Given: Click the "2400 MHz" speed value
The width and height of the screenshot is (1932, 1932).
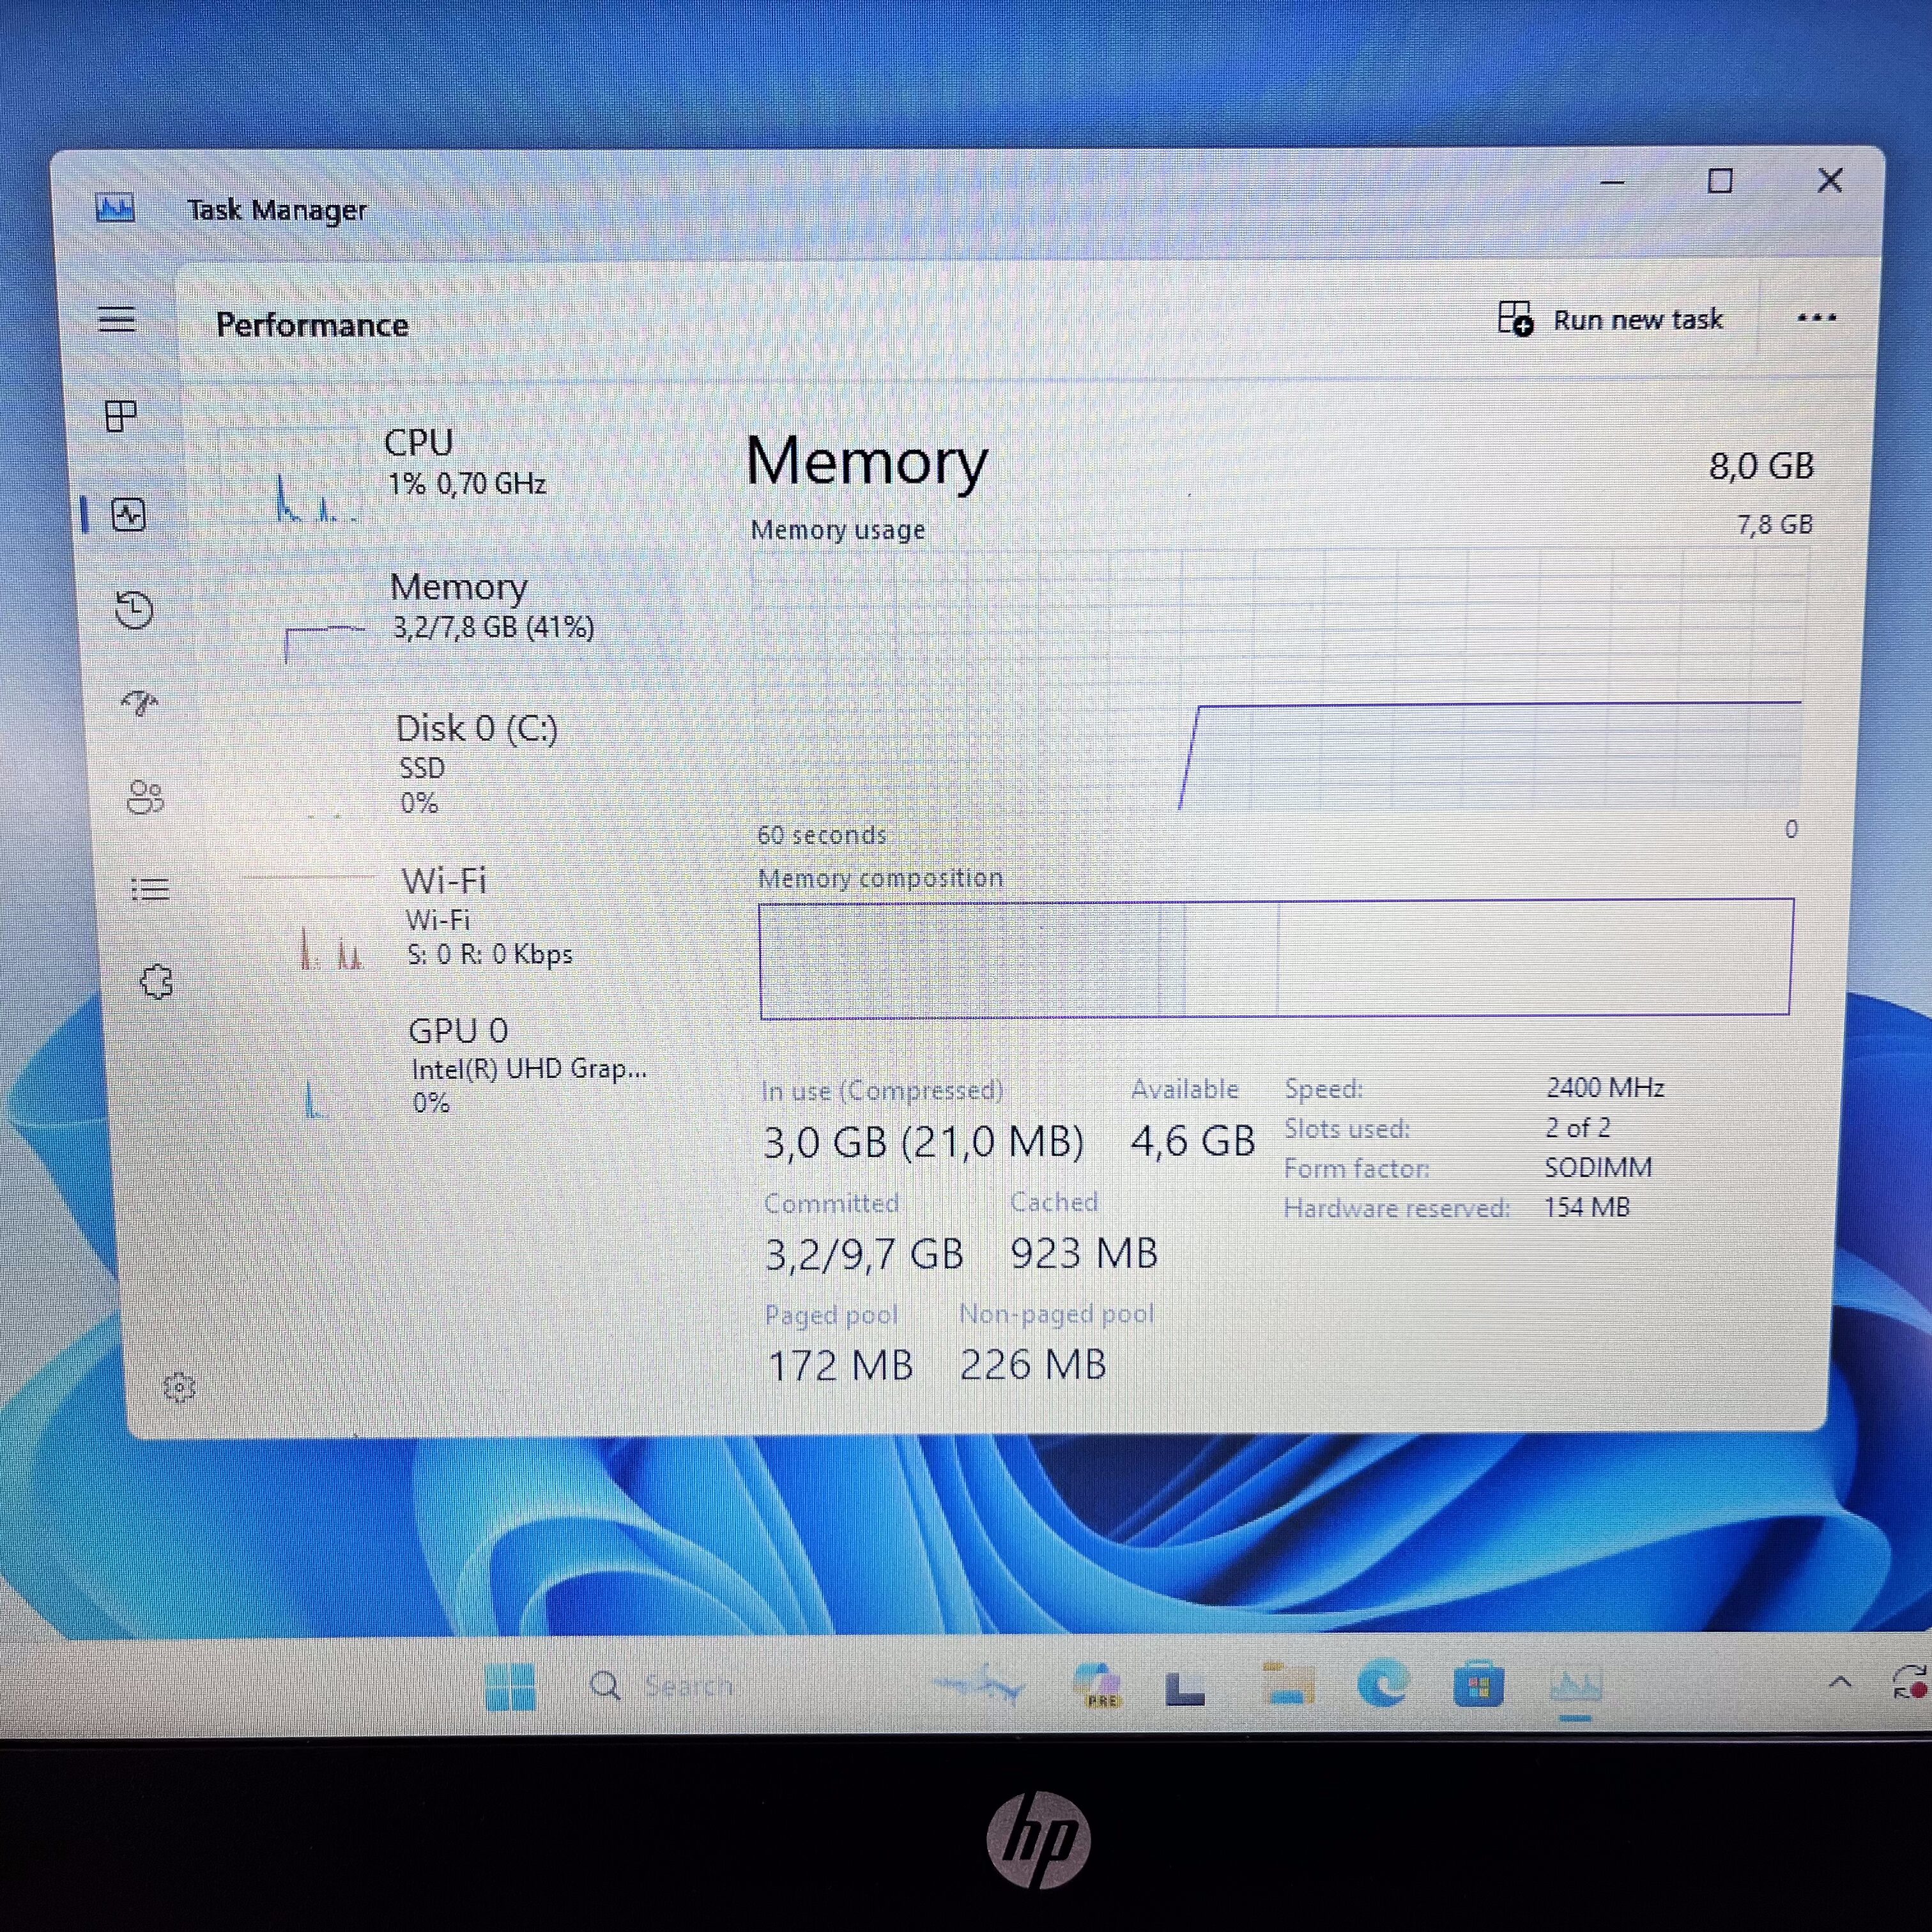Looking at the screenshot, I should (1605, 1087).
